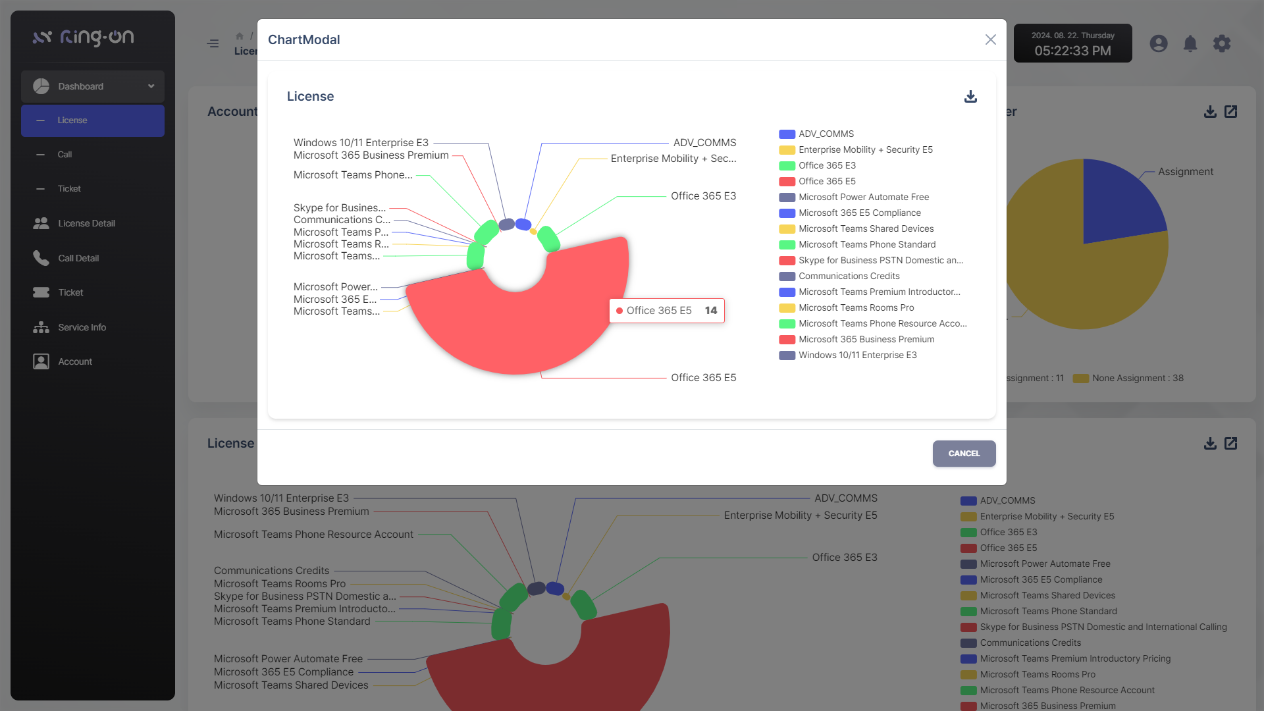Click the Ring-on logo
The width and height of the screenshot is (1264, 711).
(84, 38)
